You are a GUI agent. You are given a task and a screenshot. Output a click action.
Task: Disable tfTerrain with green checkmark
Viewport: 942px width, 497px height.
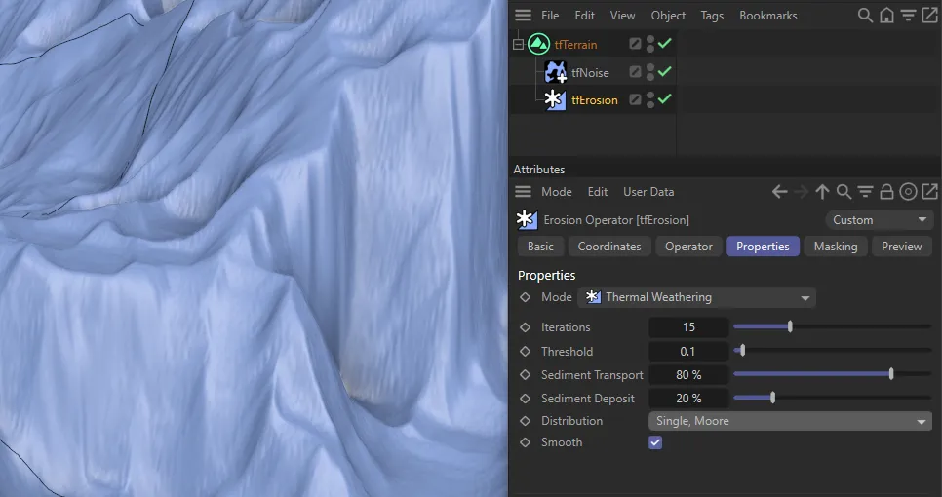(664, 43)
